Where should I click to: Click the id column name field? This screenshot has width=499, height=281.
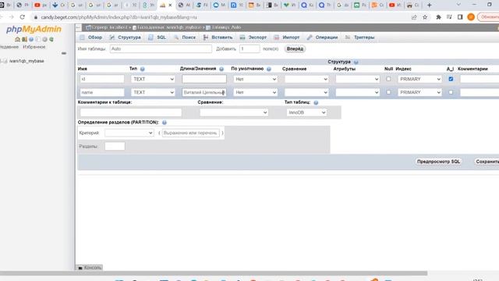click(102, 79)
